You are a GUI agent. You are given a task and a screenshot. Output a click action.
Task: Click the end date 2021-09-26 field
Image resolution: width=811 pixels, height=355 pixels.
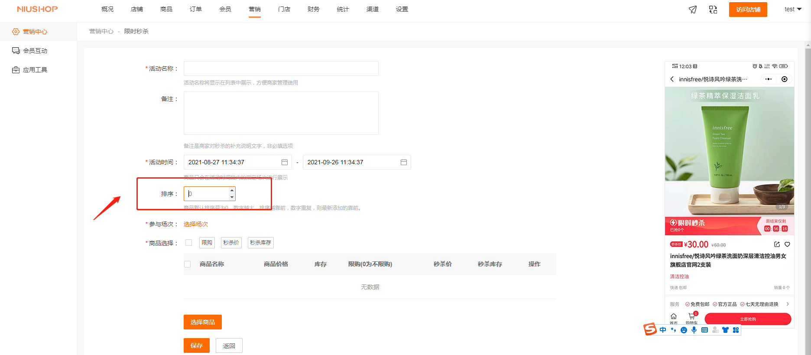click(x=357, y=162)
